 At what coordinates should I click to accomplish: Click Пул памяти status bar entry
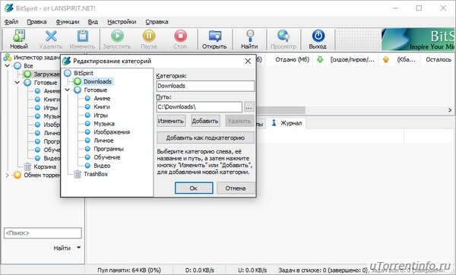(129, 270)
